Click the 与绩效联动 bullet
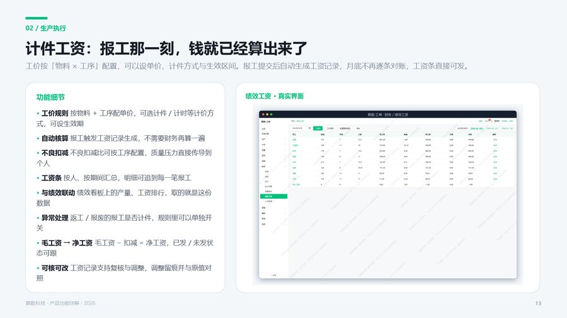 click(124, 197)
